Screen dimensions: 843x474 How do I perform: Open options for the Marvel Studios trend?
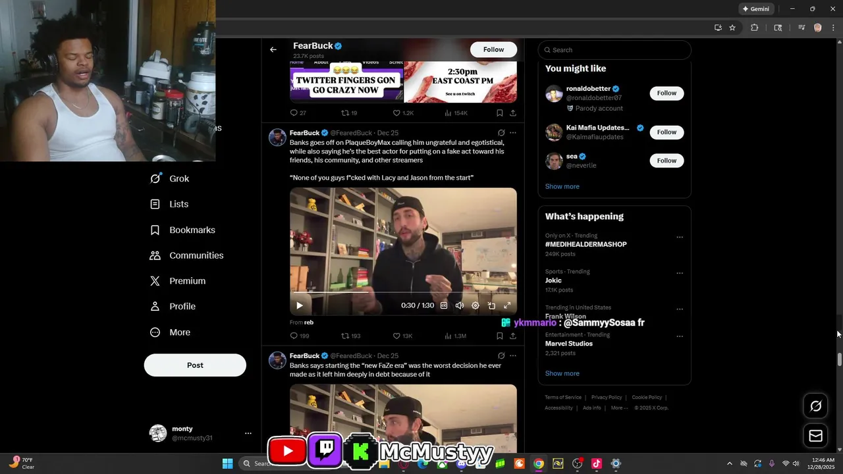[680, 336]
